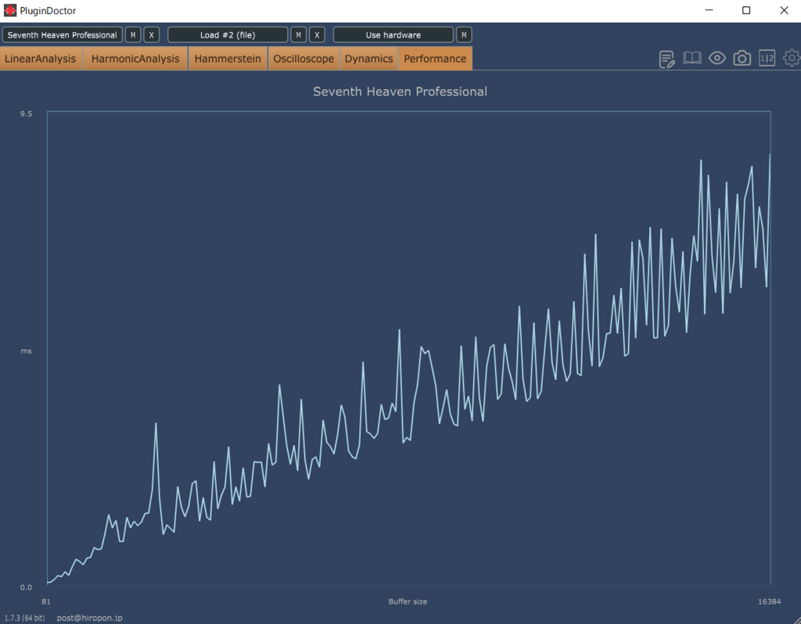
Task: Click the 0.0 y-axis minimum label
Action: [x=26, y=587]
